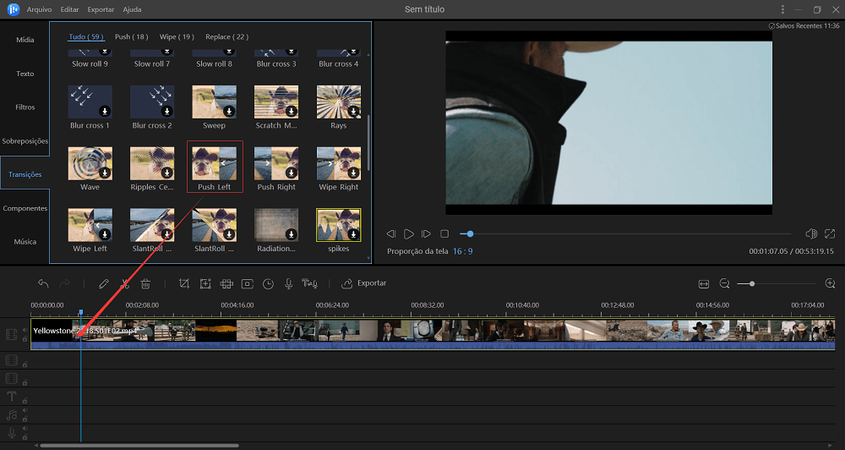Download the Rays transition

[353, 112]
